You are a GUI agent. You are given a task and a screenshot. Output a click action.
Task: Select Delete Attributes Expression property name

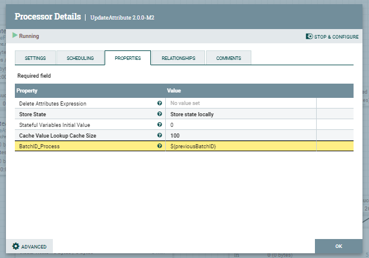tap(53, 104)
